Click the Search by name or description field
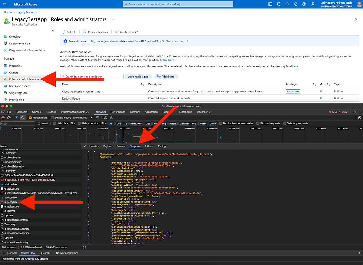This screenshot has height=265, width=363. pos(92,77)
